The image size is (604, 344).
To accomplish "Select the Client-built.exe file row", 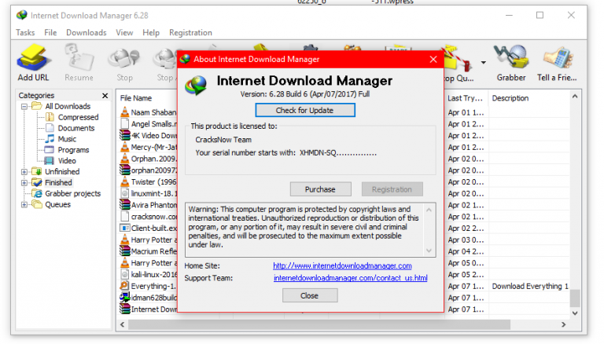I will click(x=149, y=229).
